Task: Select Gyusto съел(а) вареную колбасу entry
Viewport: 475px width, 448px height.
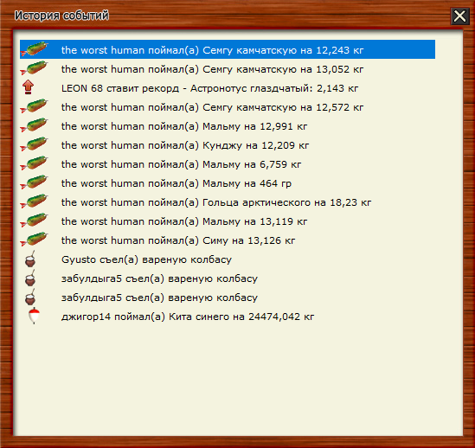Action: coord(228,259)
